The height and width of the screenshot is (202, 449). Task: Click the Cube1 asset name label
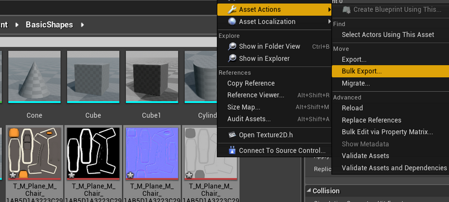tap(152, 116)
